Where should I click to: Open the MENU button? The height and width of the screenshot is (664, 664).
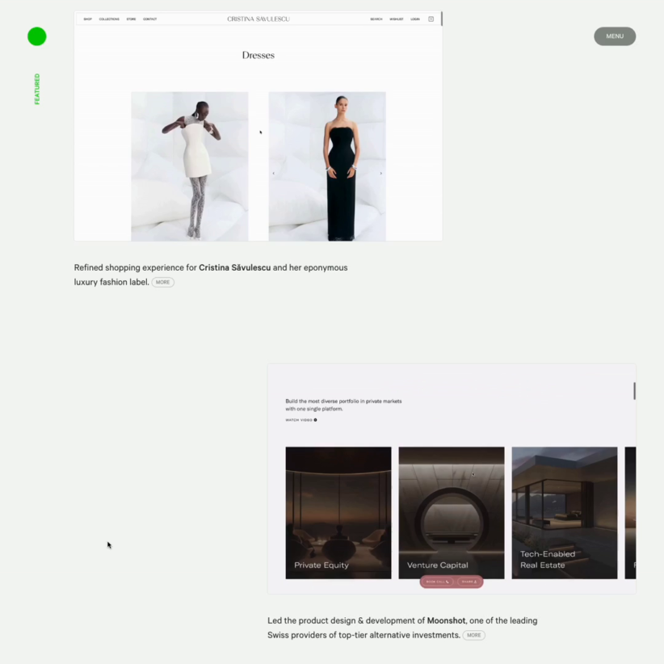(615, 36)
